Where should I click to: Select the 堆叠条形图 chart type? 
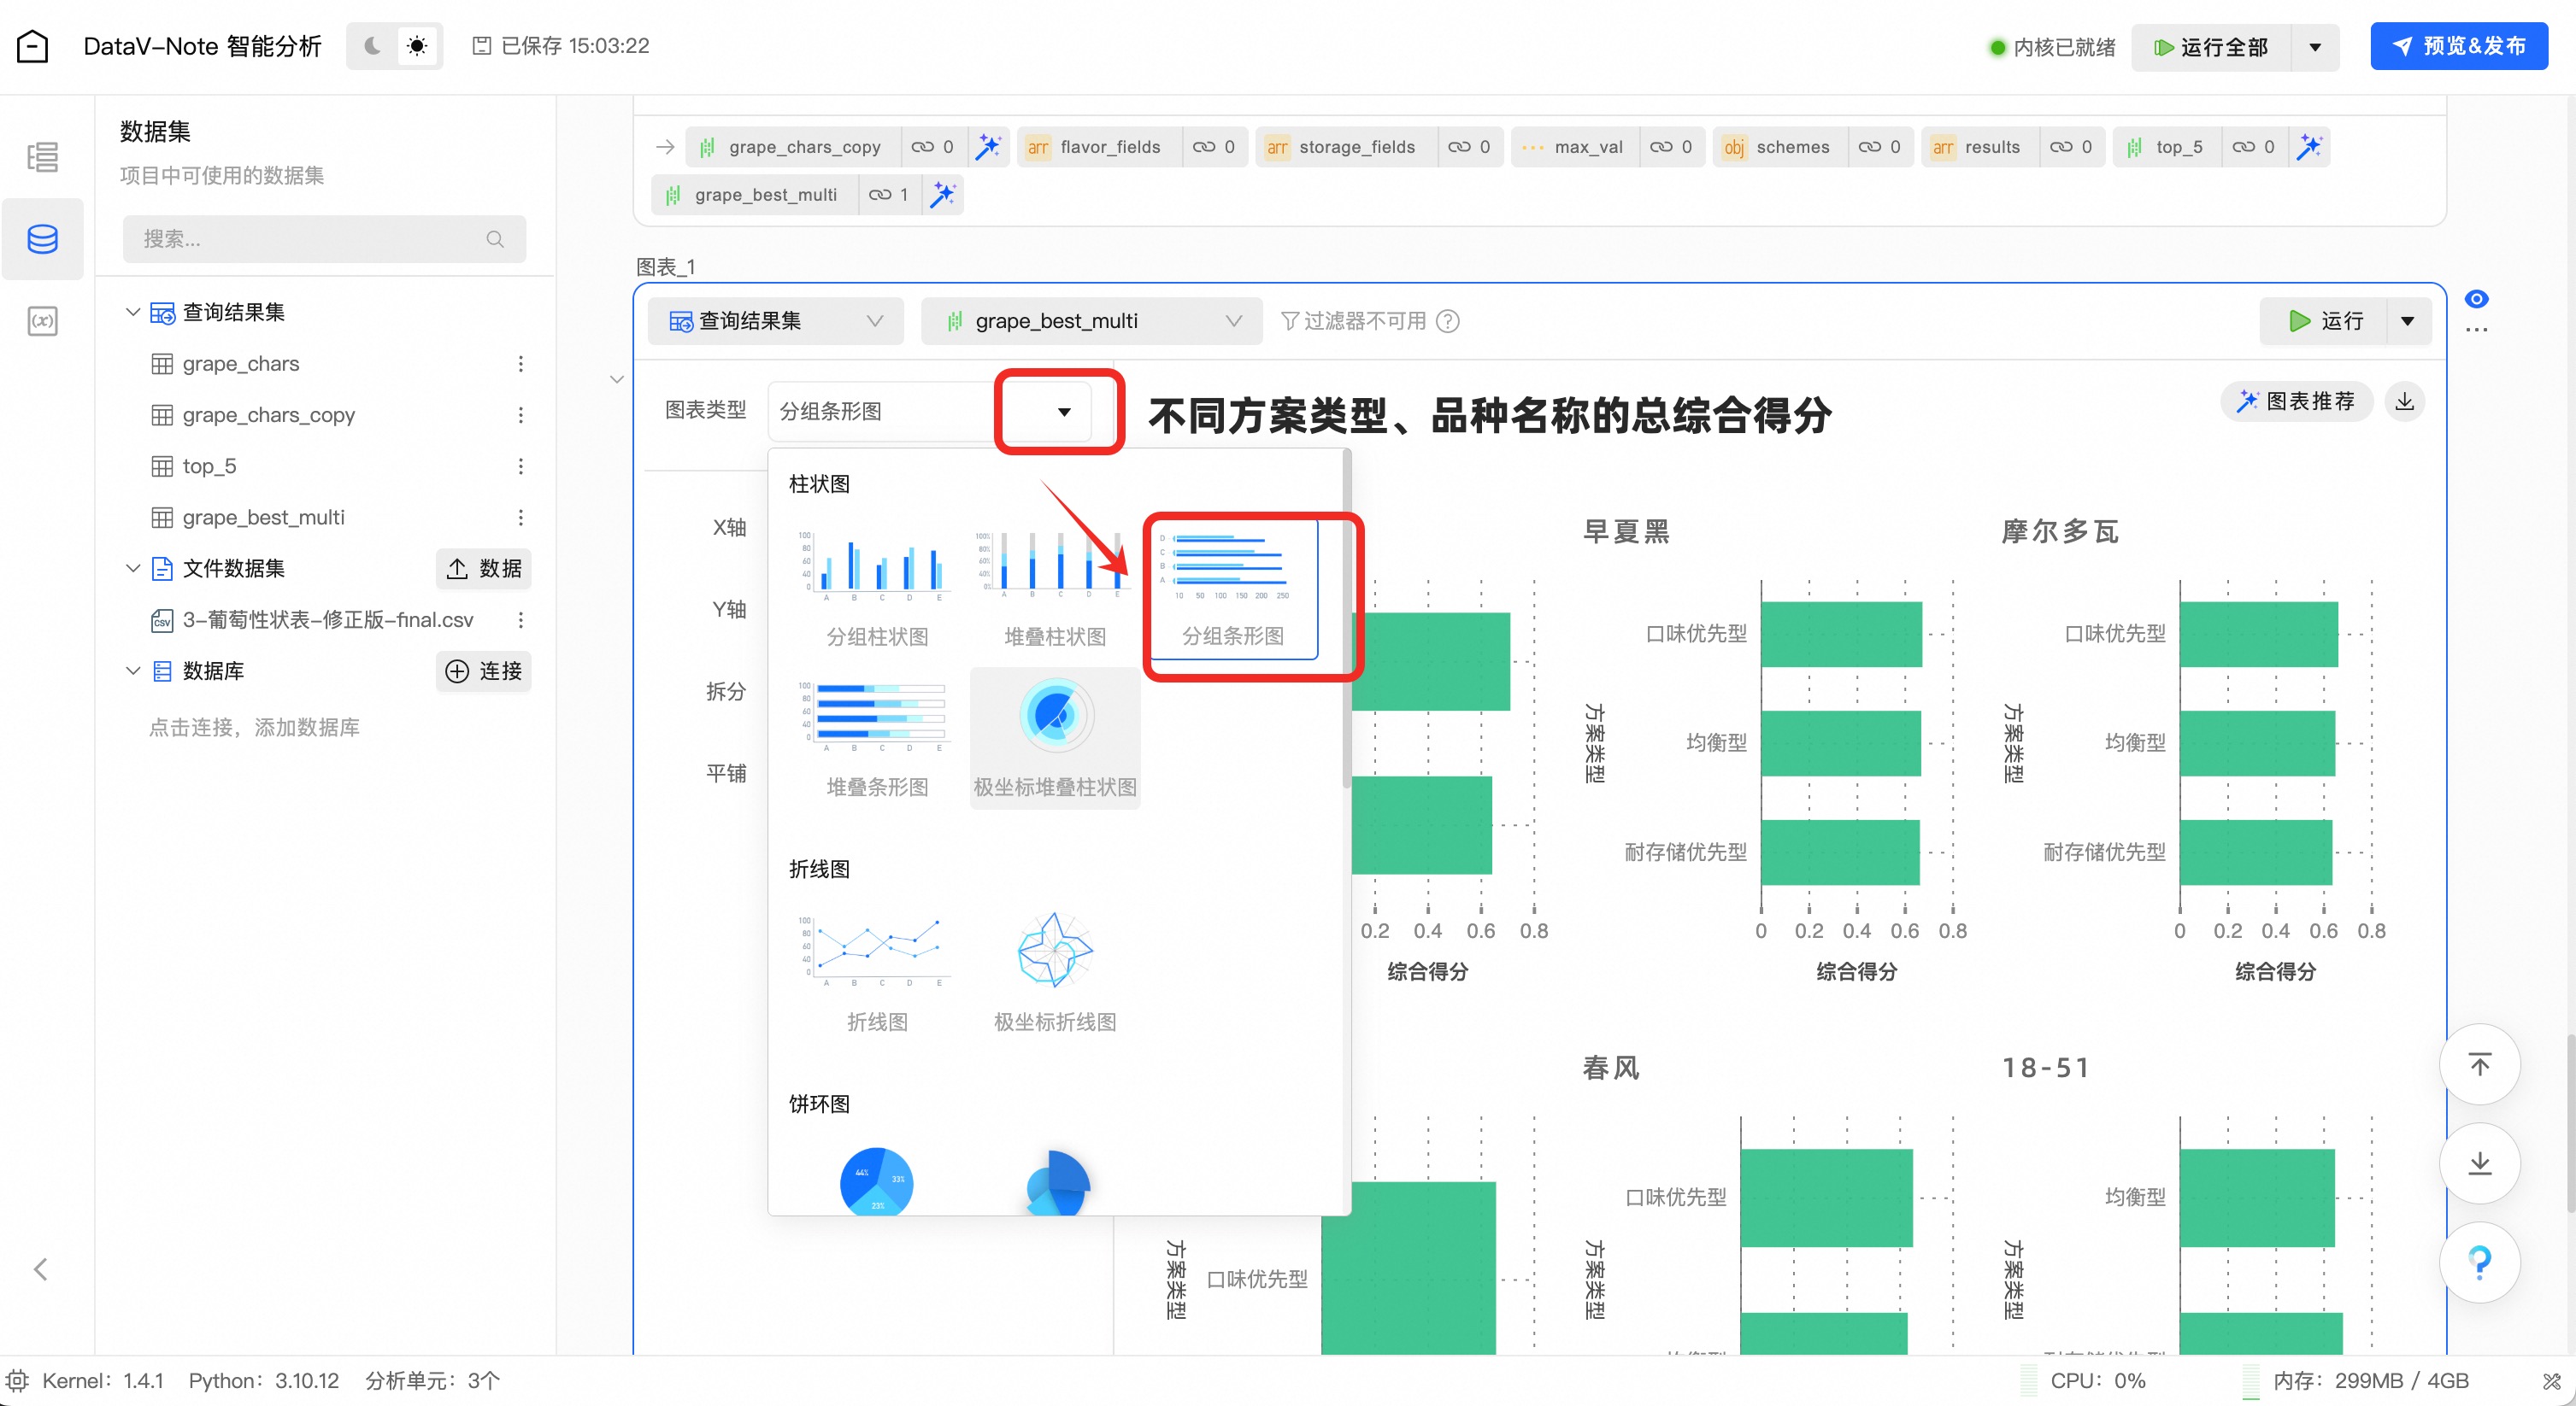[877, 740]
